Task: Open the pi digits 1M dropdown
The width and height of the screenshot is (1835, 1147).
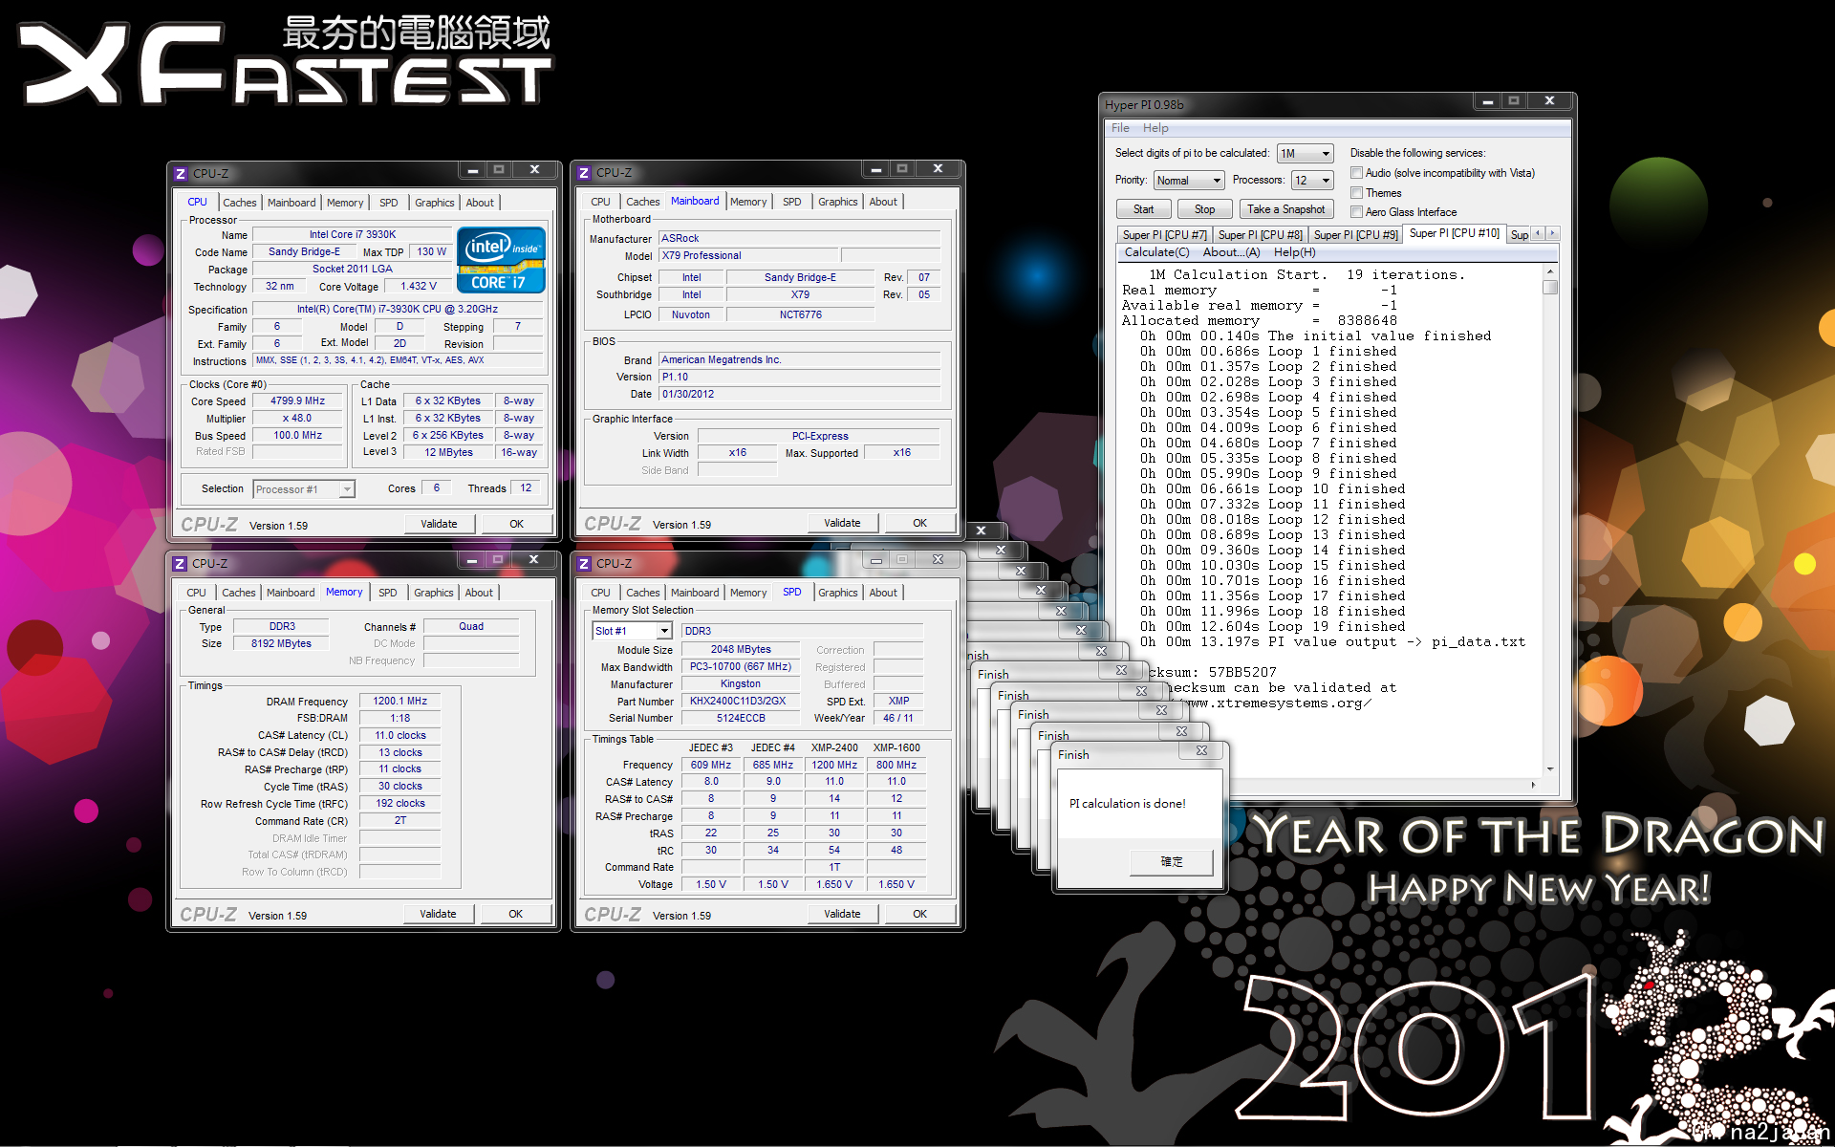Action: [1306, 154]
